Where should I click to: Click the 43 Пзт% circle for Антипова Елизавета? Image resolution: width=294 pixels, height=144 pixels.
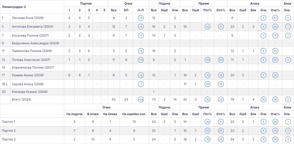click(208, 27)
